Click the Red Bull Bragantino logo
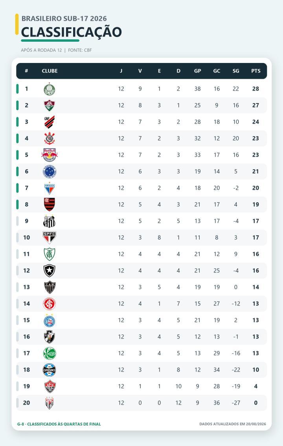The image size is (283, 446). 50,155
